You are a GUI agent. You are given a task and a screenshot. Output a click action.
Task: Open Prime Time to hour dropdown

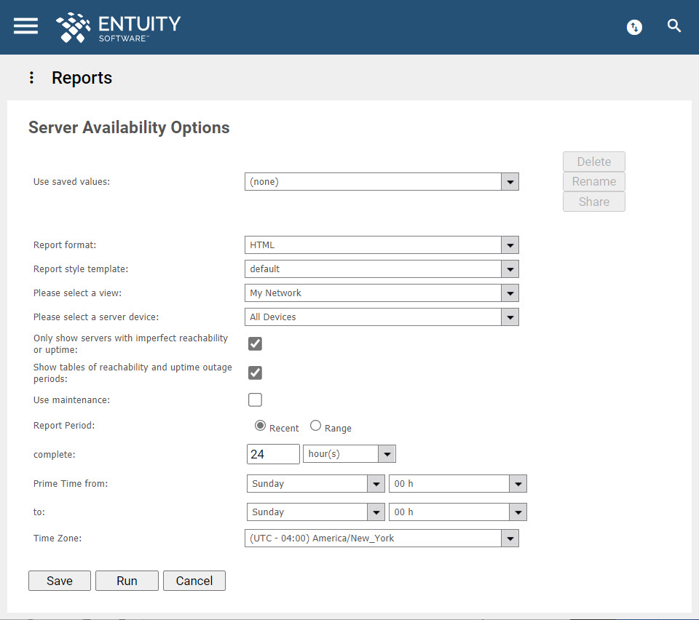[x=458, y=512]
